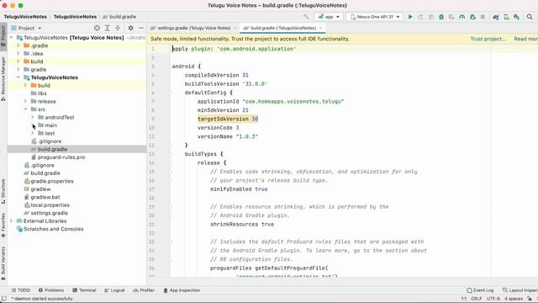Open the Nexus One API 31 device dropdown
Viewport: 538px width, 303px height.
[374, 17]
